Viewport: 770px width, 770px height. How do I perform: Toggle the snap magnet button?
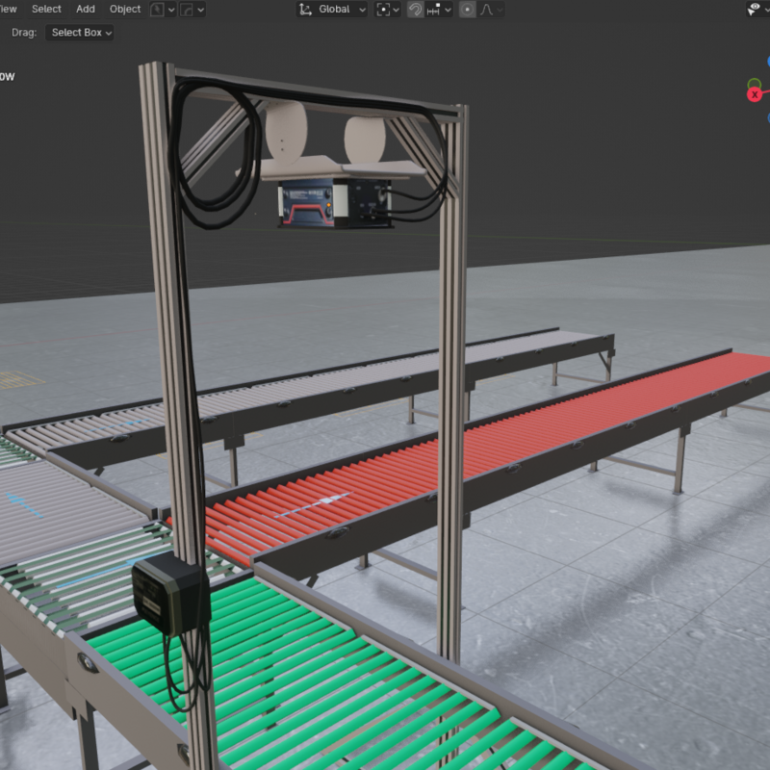(x=415, y=10)
